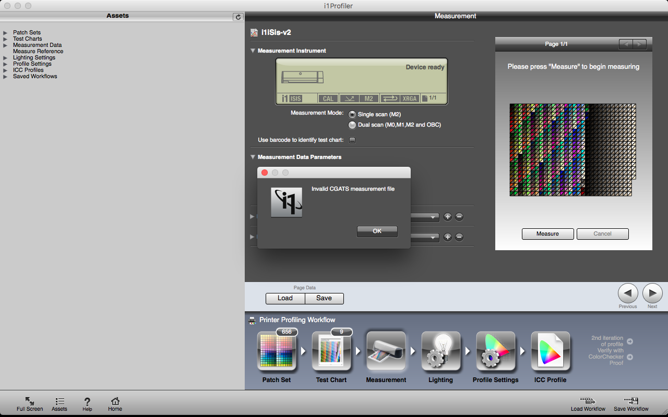Go to Next workflow step
This screenshot has width=668, height=417.
click(652, 293)
